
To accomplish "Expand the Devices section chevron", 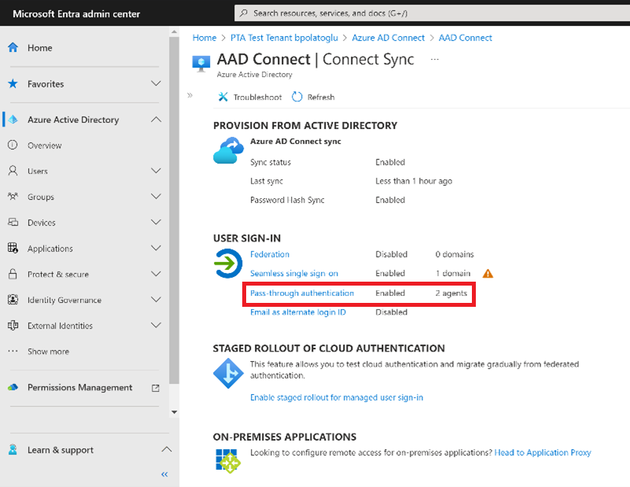I will 156,223.
